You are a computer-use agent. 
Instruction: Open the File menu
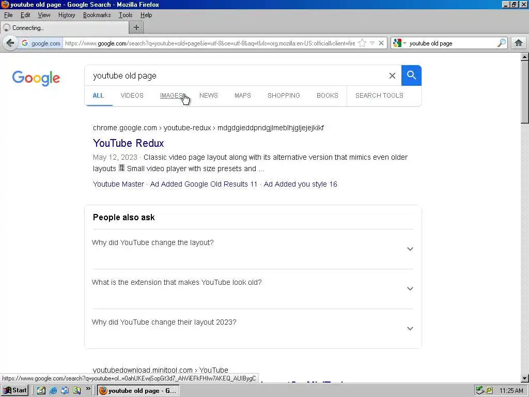(8, 15)
